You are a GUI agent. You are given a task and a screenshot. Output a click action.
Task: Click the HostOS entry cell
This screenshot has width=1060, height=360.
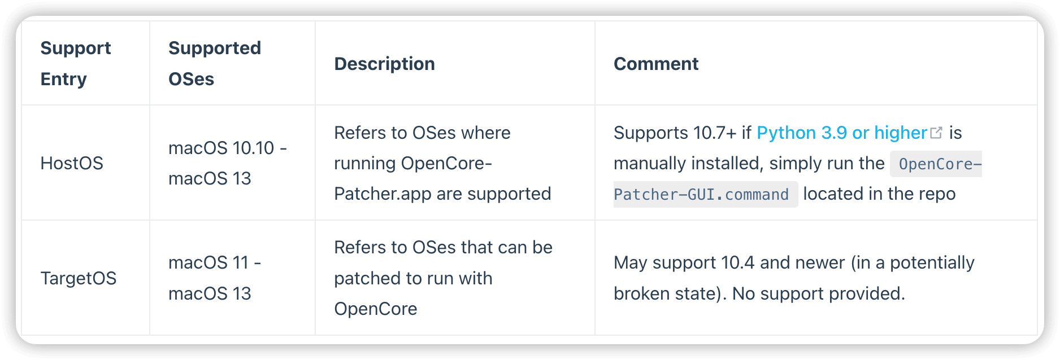pyautogui.click(x=72, y=163)
